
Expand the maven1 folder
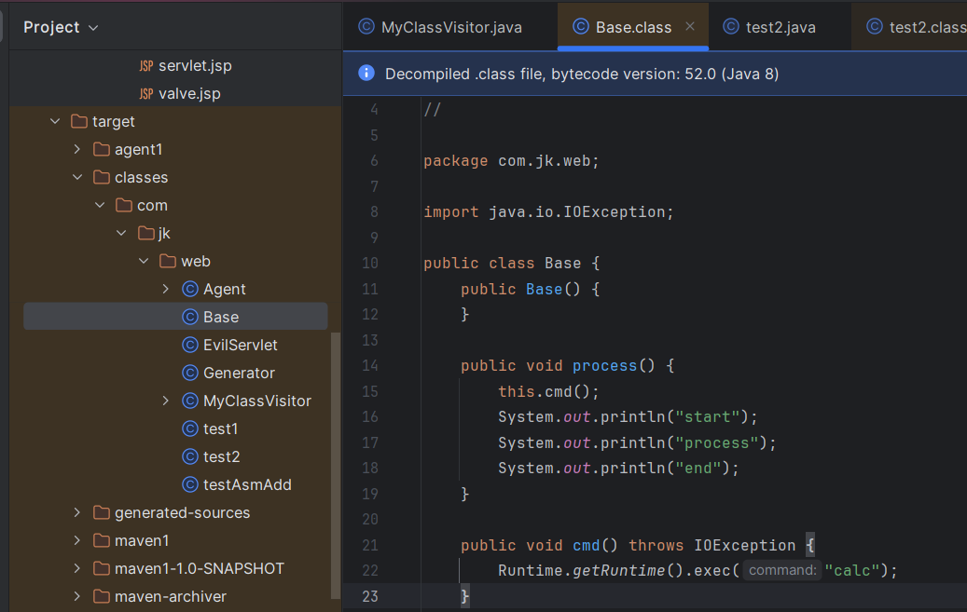point(77,540)
